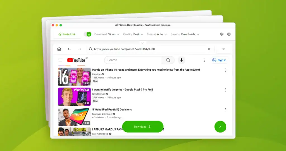Start voice search with the microphone icon
Viewport: 286px width, 151px height.
[182, 60]
